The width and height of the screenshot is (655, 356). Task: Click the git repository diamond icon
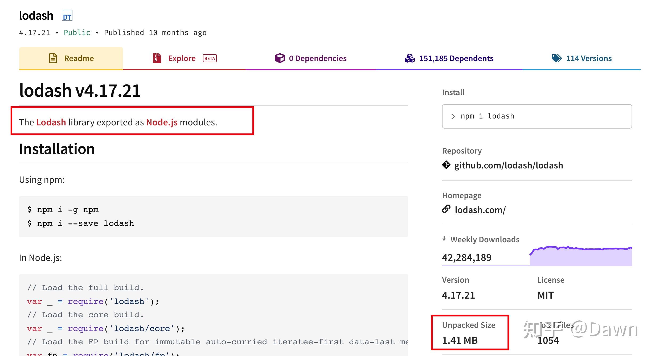click(446, 165)
